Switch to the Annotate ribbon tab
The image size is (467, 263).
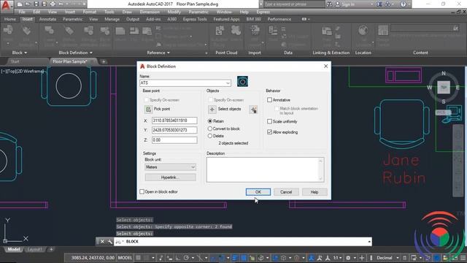pyautogui.click(x=47, y=19)
